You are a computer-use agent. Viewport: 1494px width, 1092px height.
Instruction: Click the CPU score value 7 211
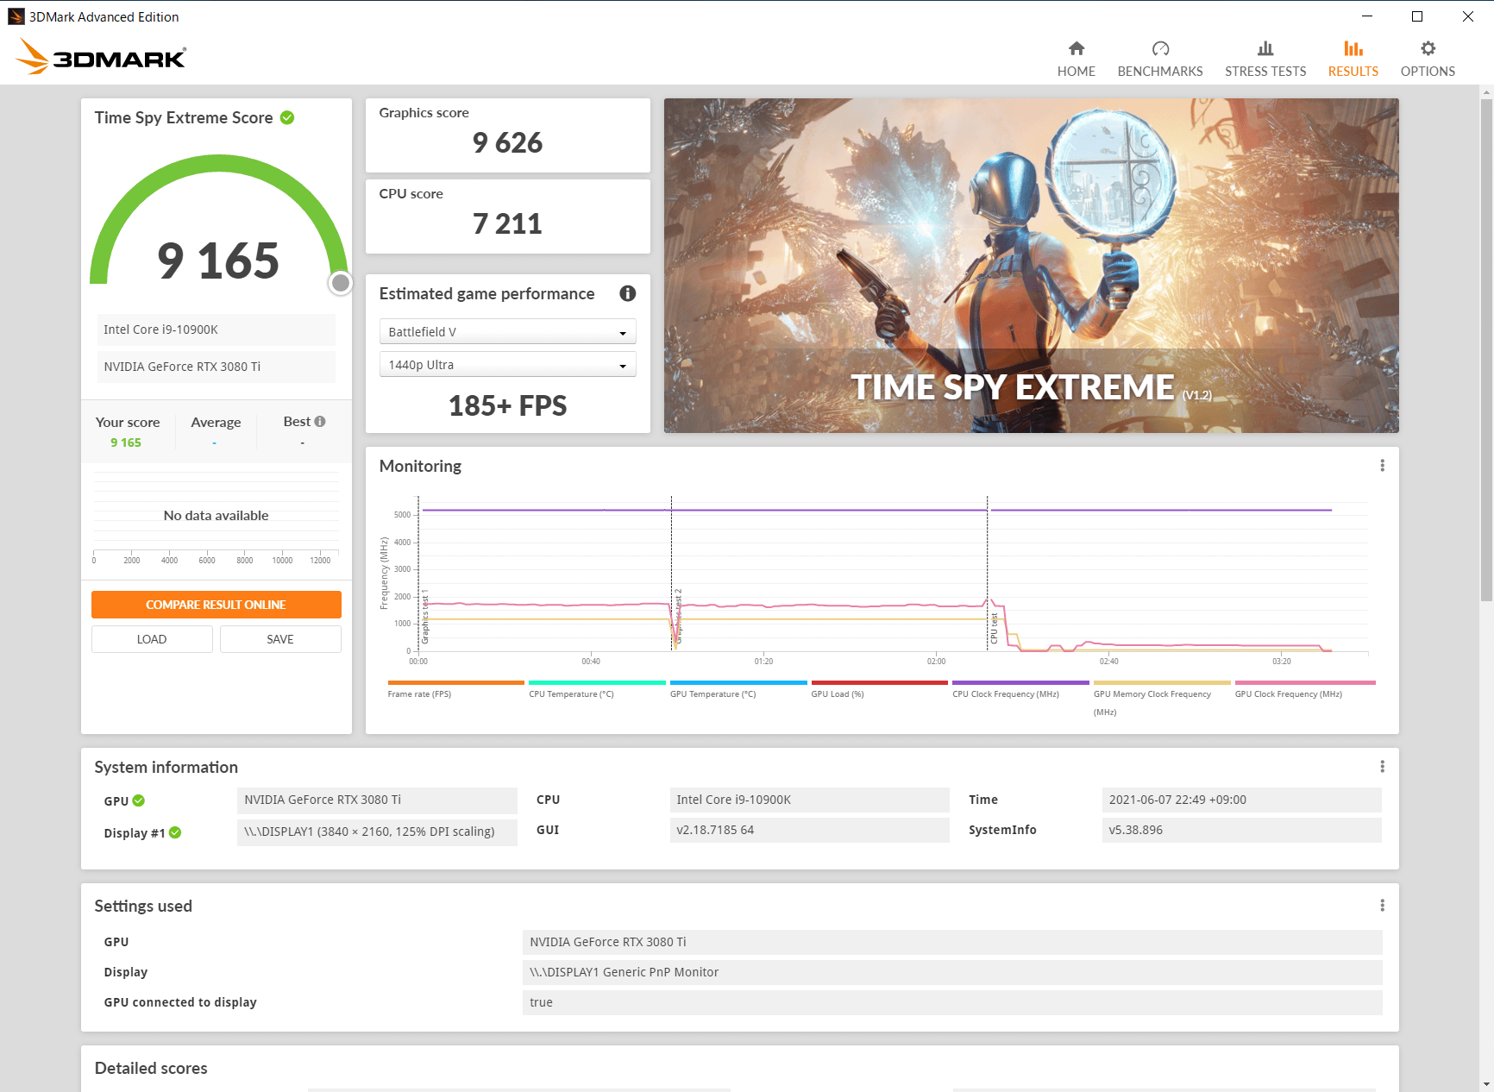pyautogui.click(x=507, y=223)
